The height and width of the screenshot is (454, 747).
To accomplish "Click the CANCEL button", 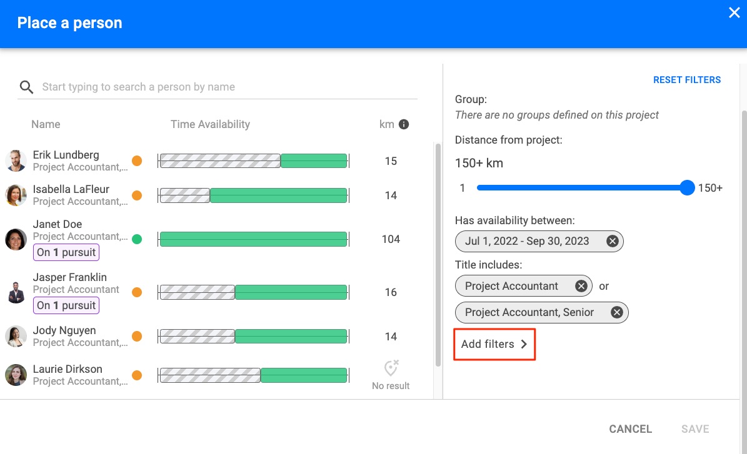I will tap(630, 429).
